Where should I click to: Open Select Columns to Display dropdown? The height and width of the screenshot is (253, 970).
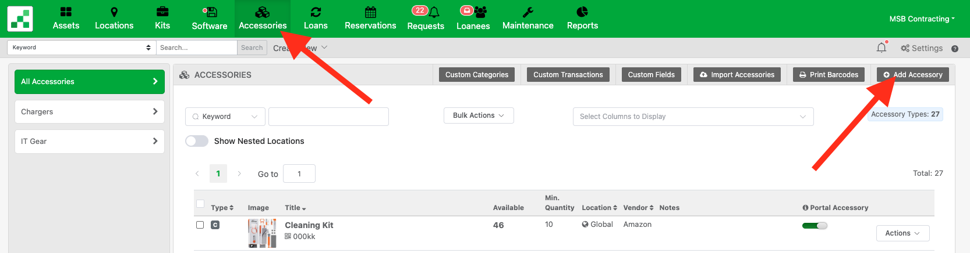click(x=693, y=117)
